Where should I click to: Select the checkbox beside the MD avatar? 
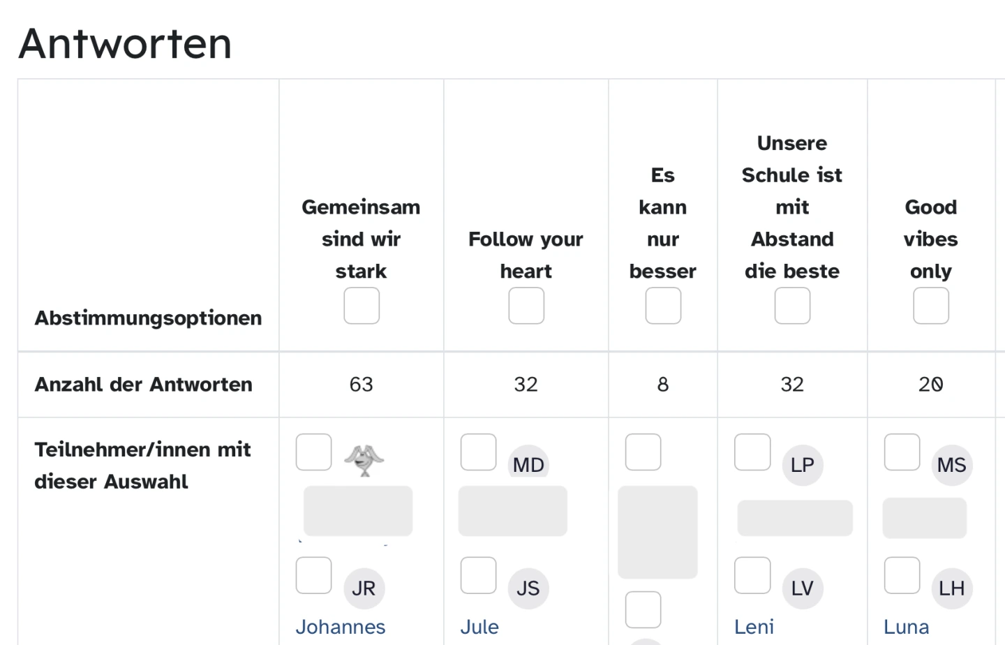pyautogui.click(x=478, y=452)
